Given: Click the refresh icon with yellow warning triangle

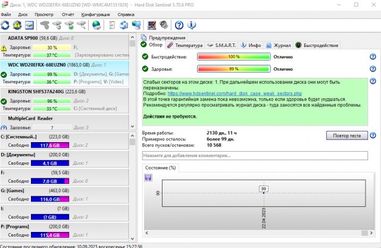Looking at the screenshot, I should tap(17, 25).
